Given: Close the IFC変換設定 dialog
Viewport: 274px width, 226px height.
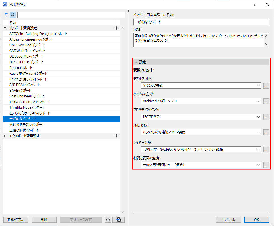Looking at the screenshot, I should click(267, 4).
